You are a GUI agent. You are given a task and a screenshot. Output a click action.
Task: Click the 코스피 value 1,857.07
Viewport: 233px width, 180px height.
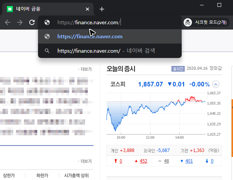[151, 84]
